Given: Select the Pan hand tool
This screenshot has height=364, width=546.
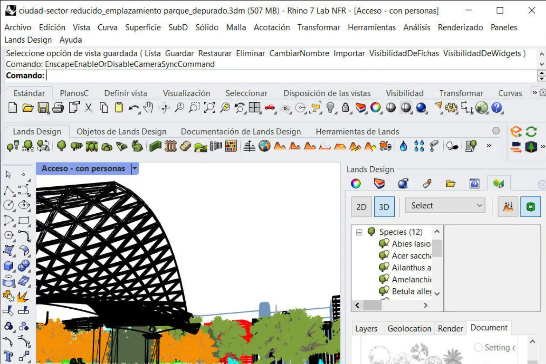Looking at the screenshot, I should [x=148, y=108].
